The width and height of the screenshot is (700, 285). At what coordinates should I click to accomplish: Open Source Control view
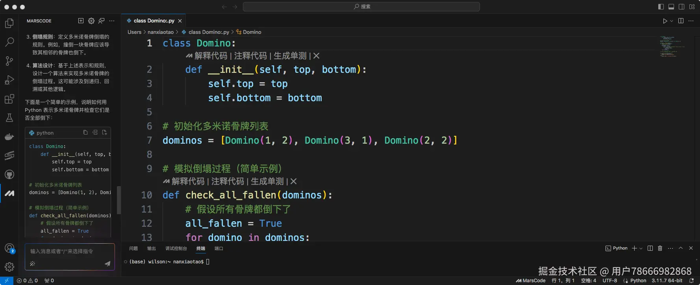pyautogui.click(x=9, y=61)
